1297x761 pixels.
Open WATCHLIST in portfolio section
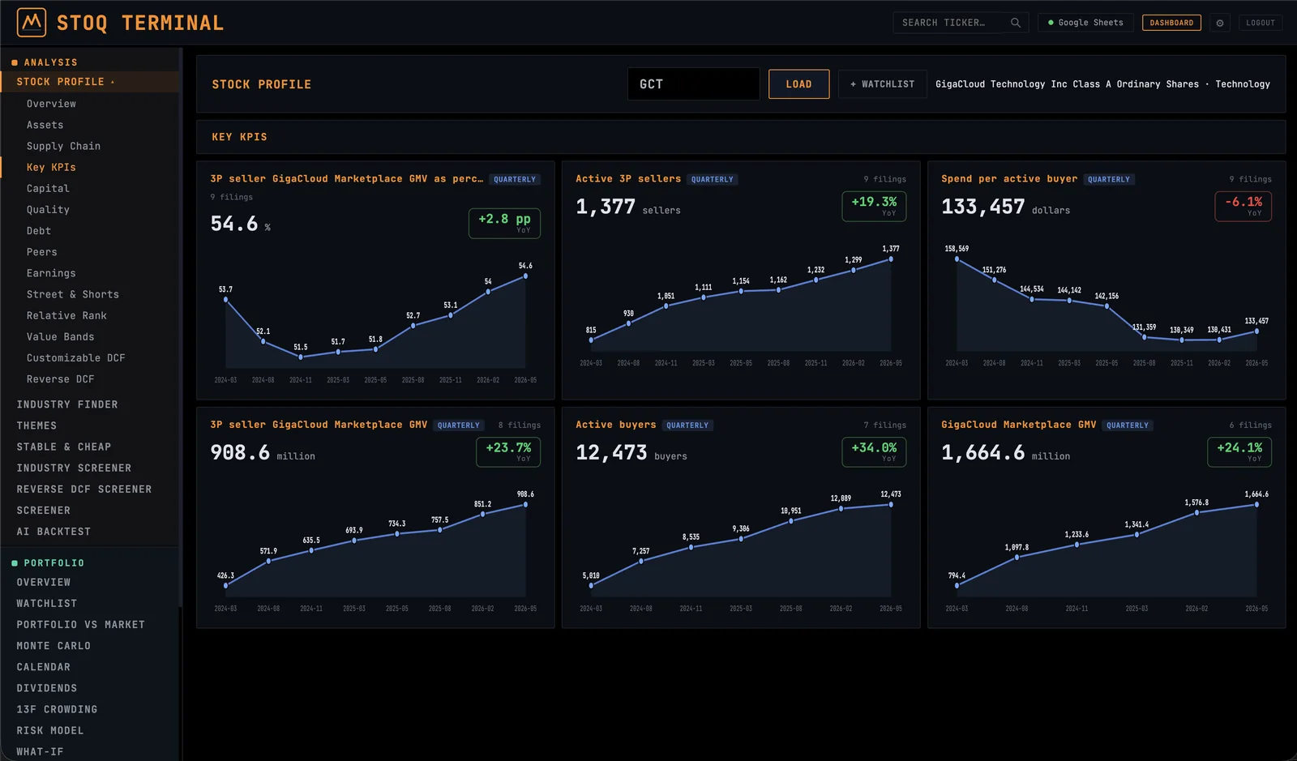coord(47,603)
